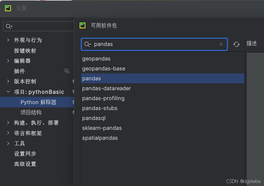
Task: Expand the 版本控制 section
Action: tap(8, 81)
